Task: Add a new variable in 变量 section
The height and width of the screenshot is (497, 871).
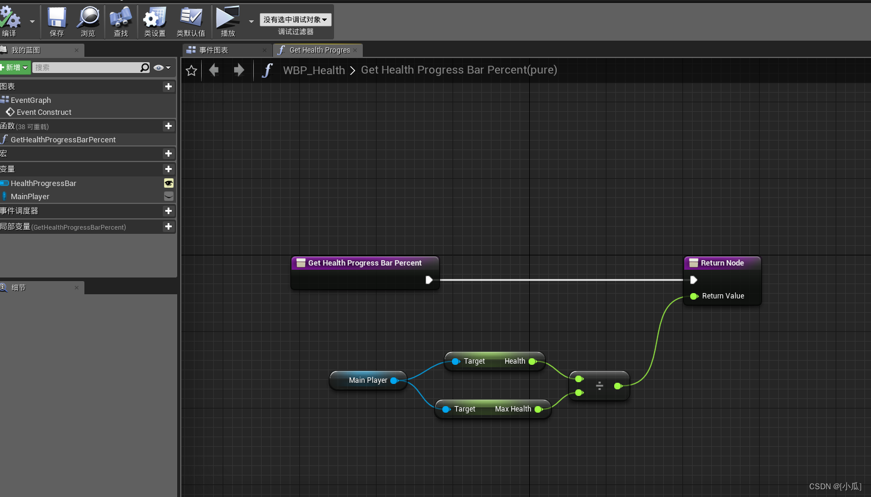Action: pos(168,169)
